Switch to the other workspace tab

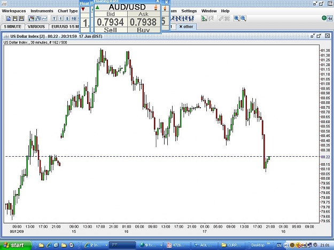[186, 27]
